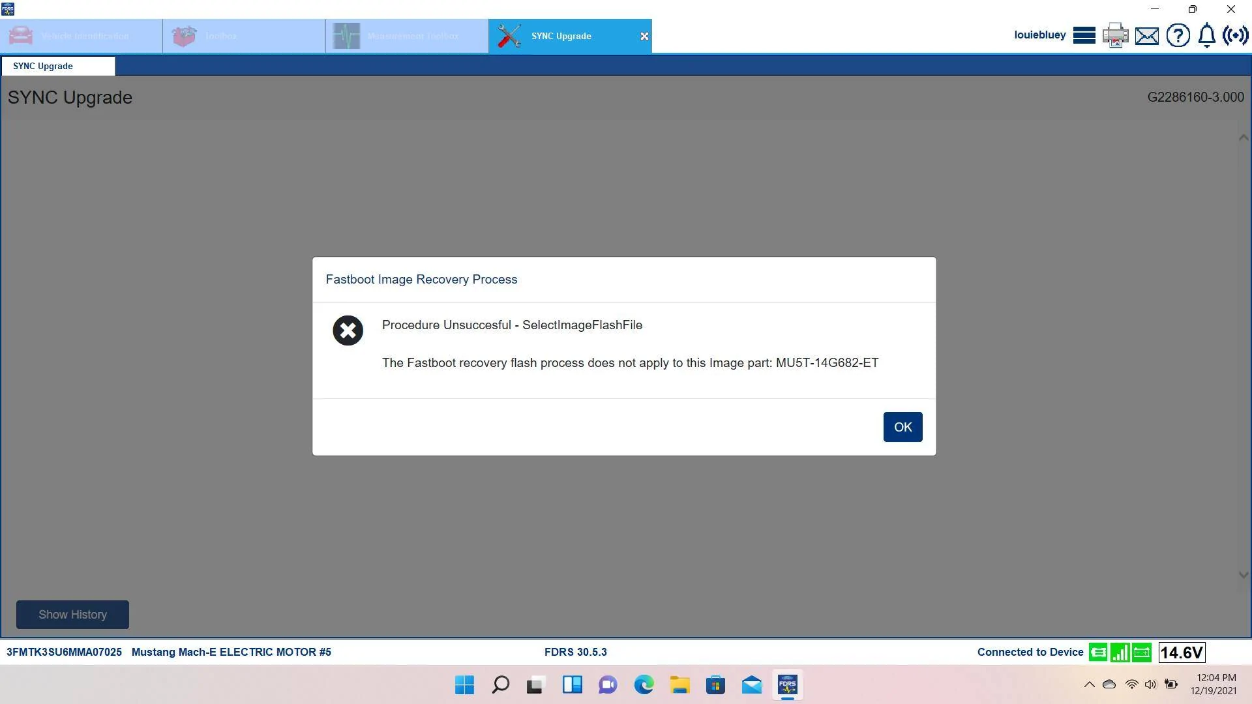This screenshot has height=704, width=1252.
Task: Click the FDRS icon on the taskbar
Action: pos(787,685)
